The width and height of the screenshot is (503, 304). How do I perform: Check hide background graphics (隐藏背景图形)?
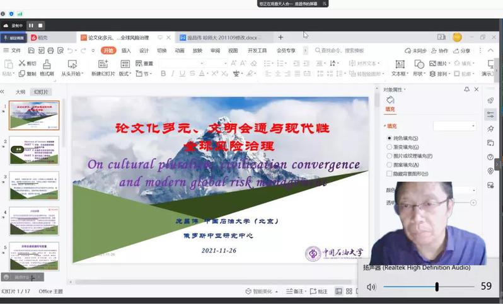click(x=390, y=174)
